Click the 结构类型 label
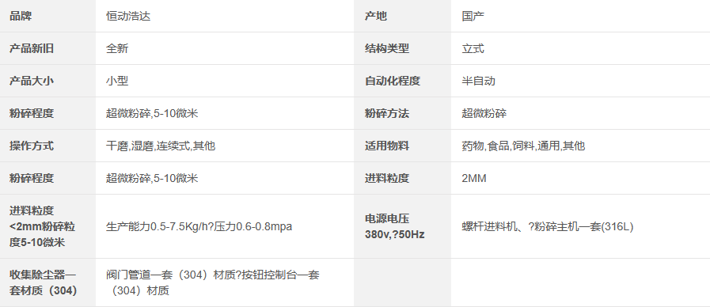Screen dimensions: 710x307 [x=387, y=48]
